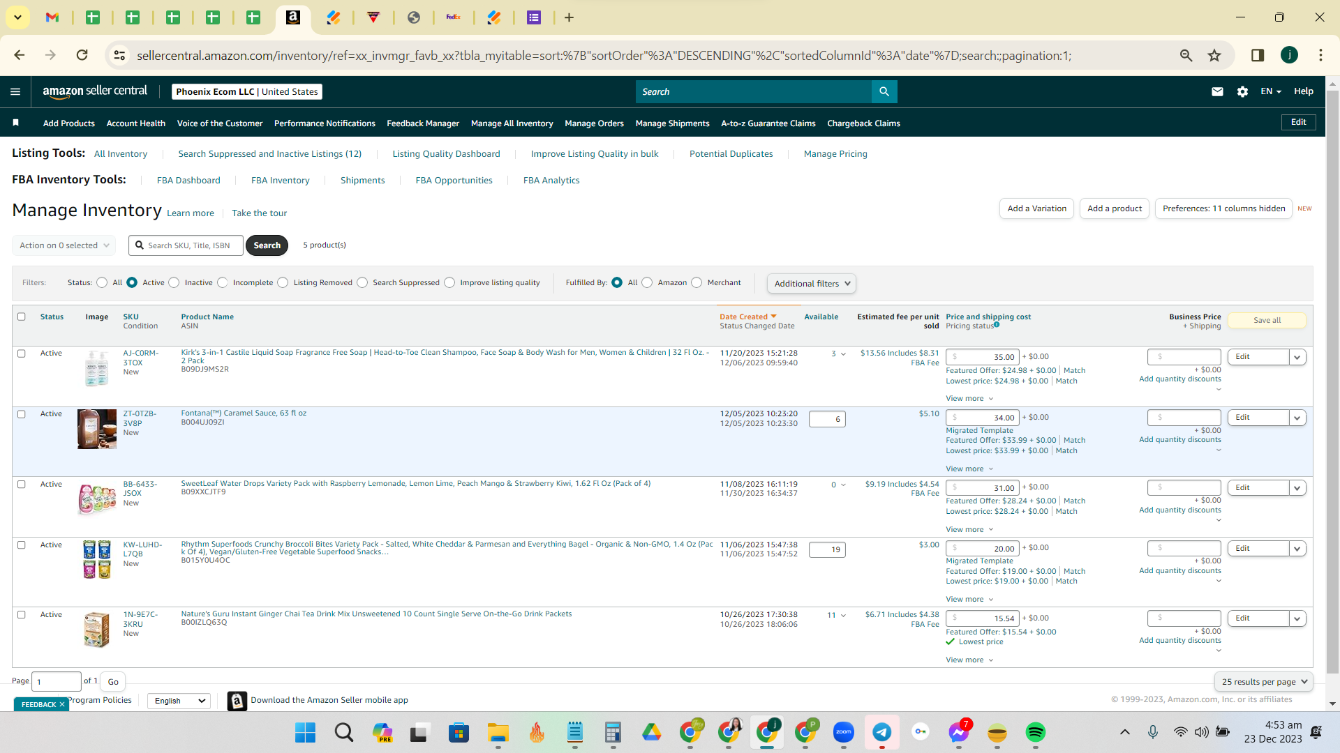Toggle the browser side panel icon

click(1258, 55)
